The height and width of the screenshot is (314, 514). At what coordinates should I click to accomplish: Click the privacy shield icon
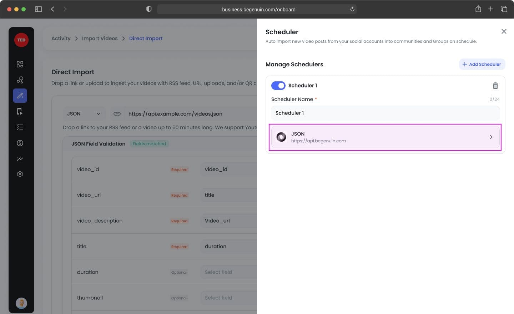149,9
